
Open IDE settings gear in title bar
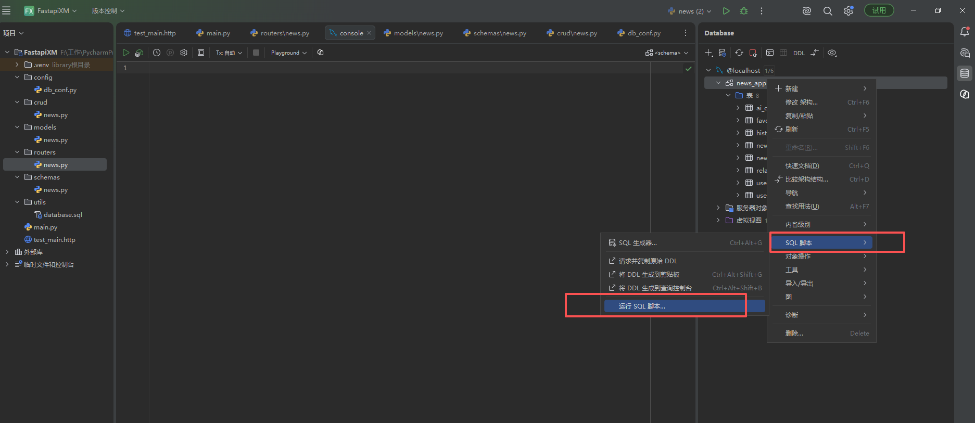click(849, 11)
